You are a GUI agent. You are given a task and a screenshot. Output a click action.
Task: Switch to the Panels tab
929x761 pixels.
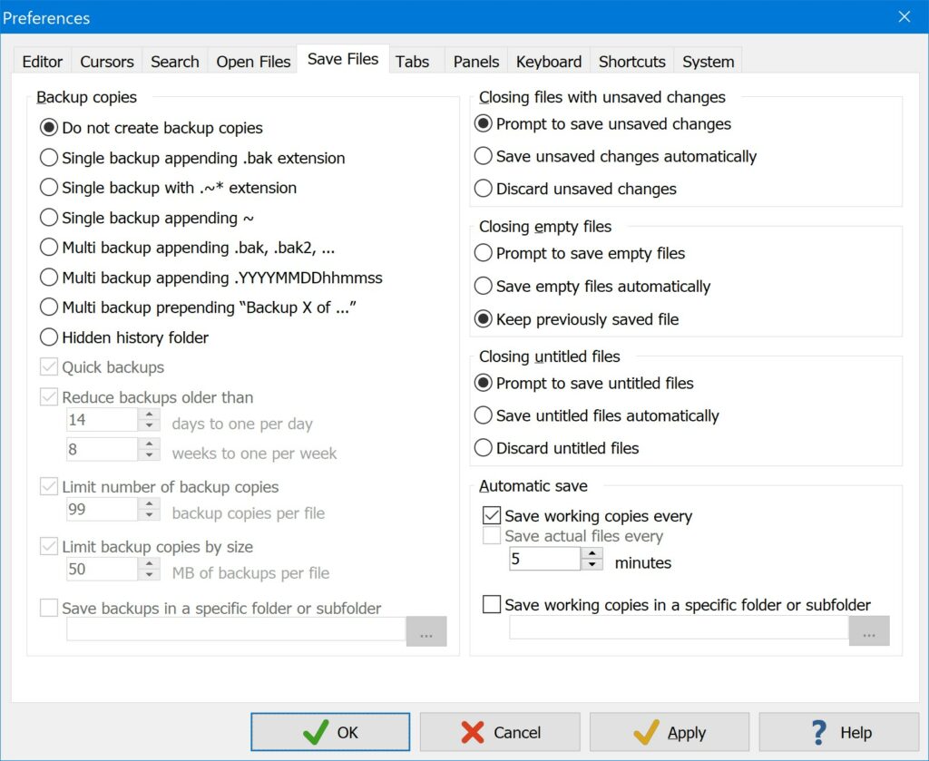coord(476,62)
